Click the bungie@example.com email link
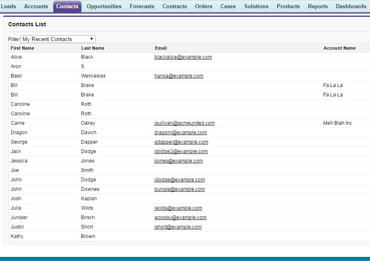This screenshot has height=261, width=370. tap(179, 189)
